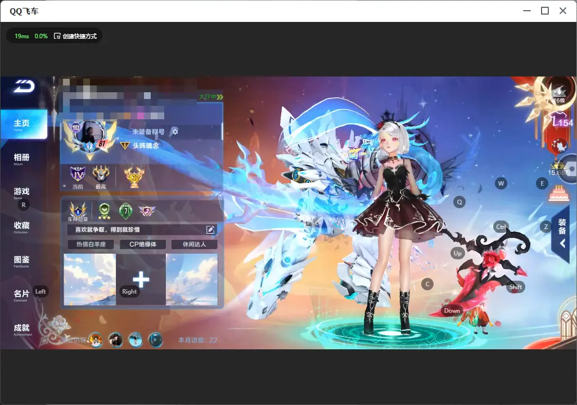Select the CP绝缘体 tag
Image resolution: width=577 pixels, height=405 pixels.
point(143,245)
